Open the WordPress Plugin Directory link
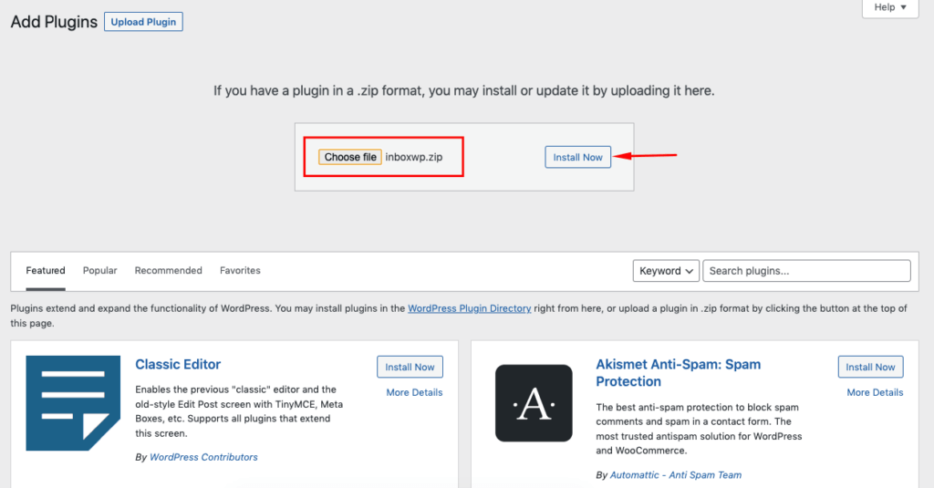Viewport: 934px width, 488px height. point(469,308)
